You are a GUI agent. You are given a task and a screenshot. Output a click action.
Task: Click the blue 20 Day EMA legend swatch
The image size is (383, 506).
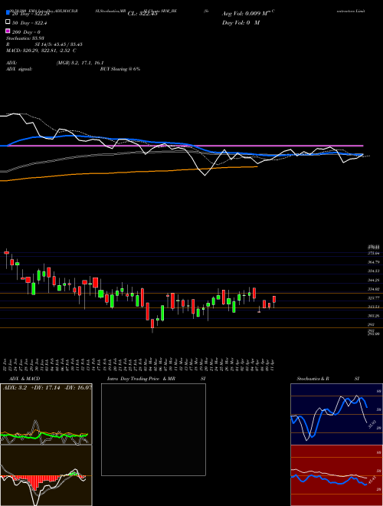coord(8,13)
